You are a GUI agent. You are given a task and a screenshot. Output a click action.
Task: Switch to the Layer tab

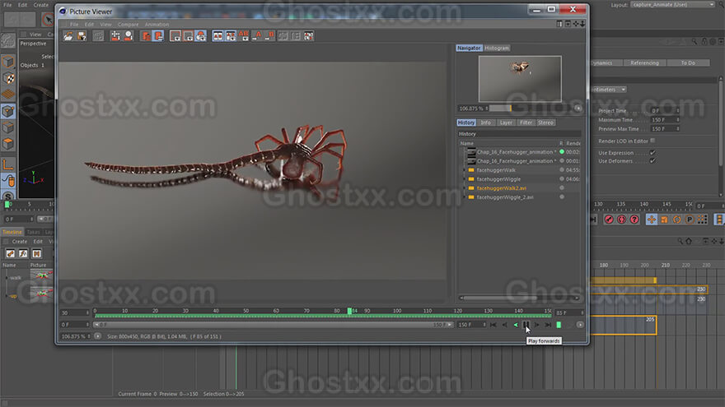click(x=506, y=123)
